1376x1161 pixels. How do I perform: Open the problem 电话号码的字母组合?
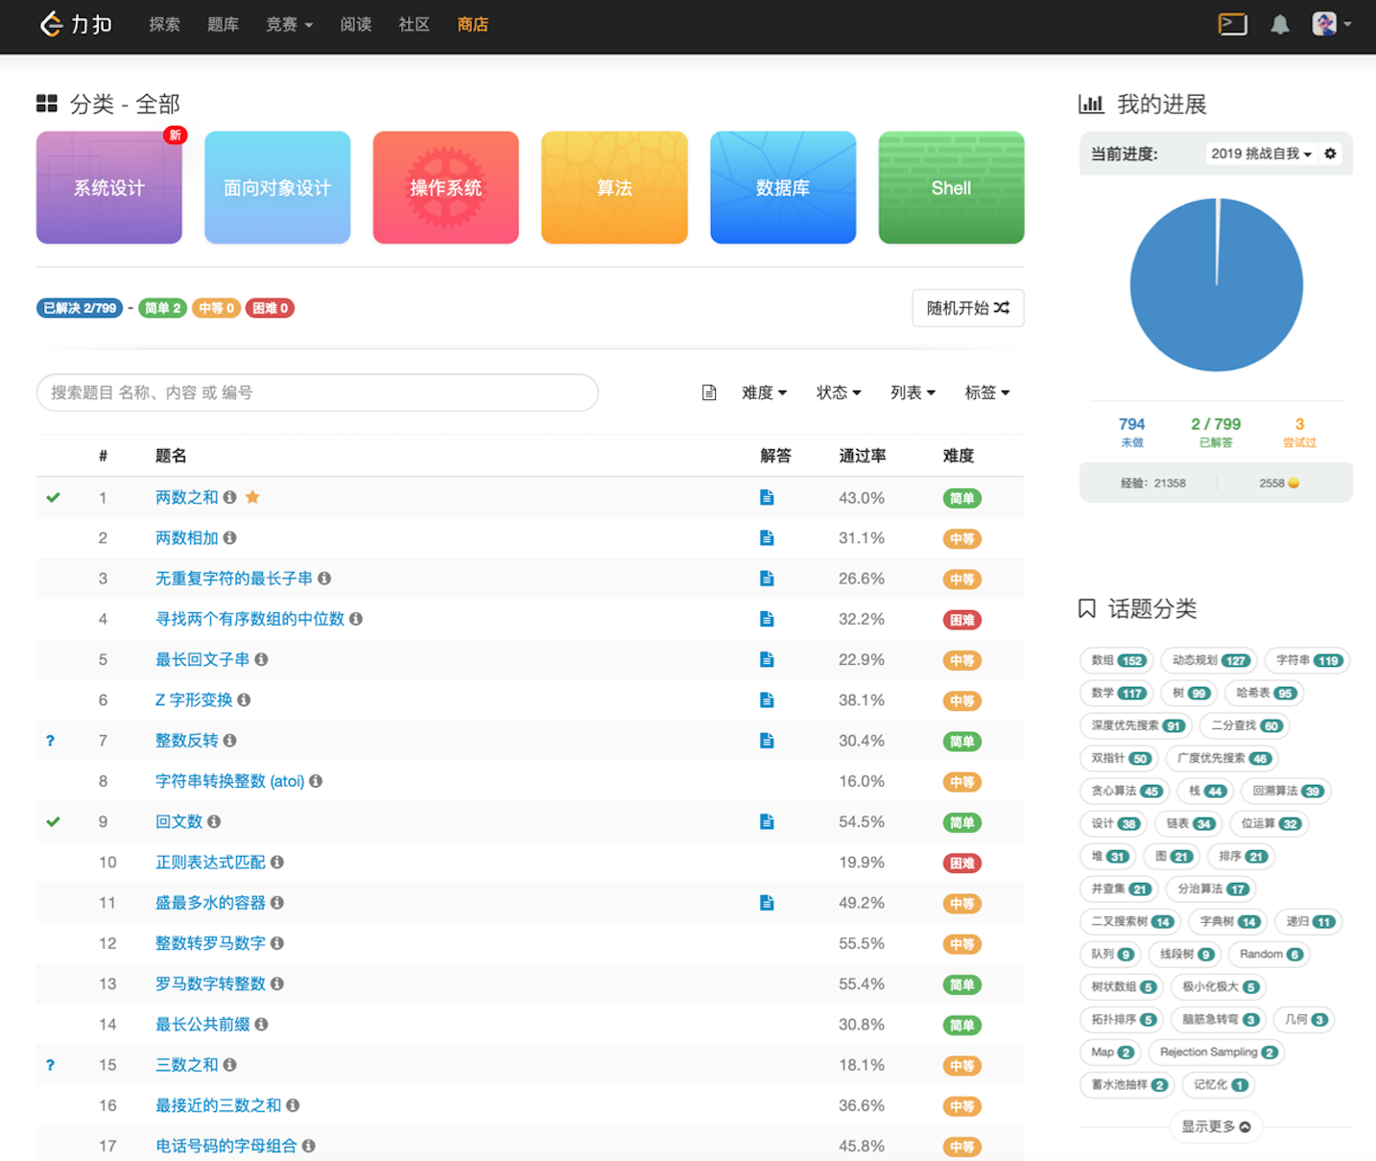coord(226,1146)
